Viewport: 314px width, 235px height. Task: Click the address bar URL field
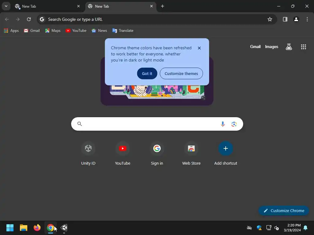(157, 19)
